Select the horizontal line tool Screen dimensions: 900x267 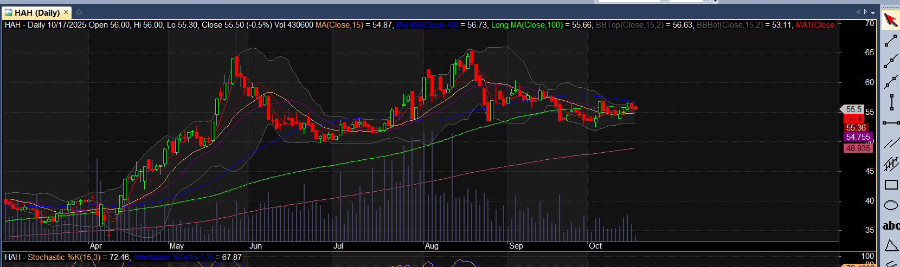[x=890, y=123]
